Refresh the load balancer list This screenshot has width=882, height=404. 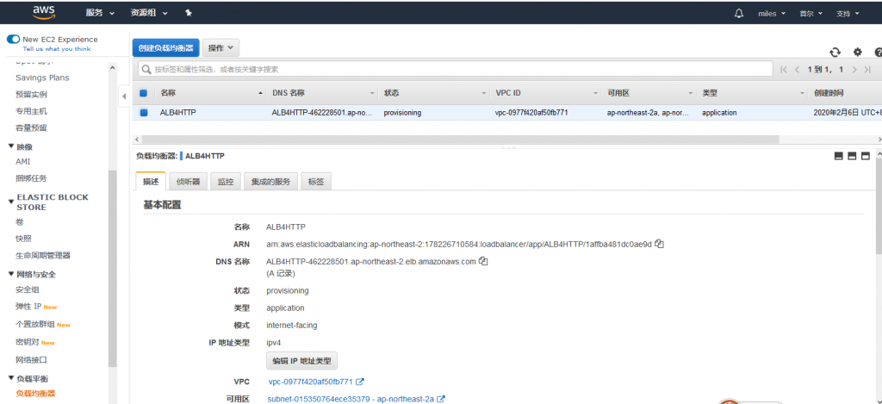click(835, 52)
